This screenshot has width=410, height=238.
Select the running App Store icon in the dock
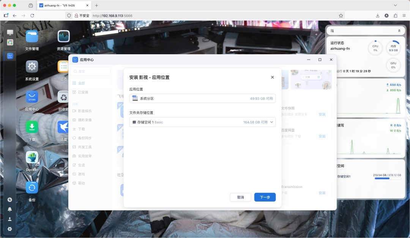pos(10,56)
